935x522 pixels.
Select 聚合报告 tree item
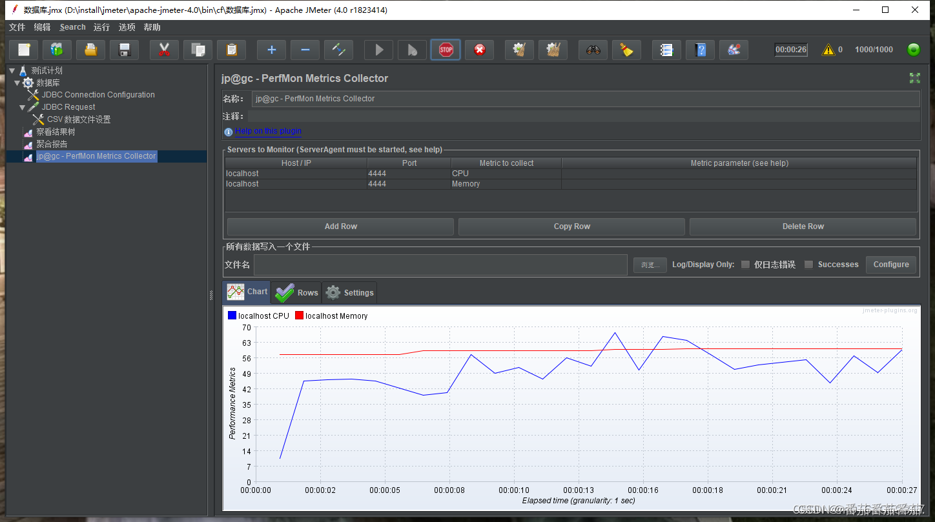pos(52,144)
